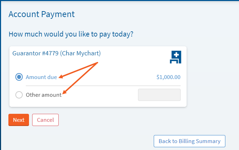Viewport: 239px width, 150px height.
Task: Click the Guarantor #4779 title text
Action: tap(35, 53)
